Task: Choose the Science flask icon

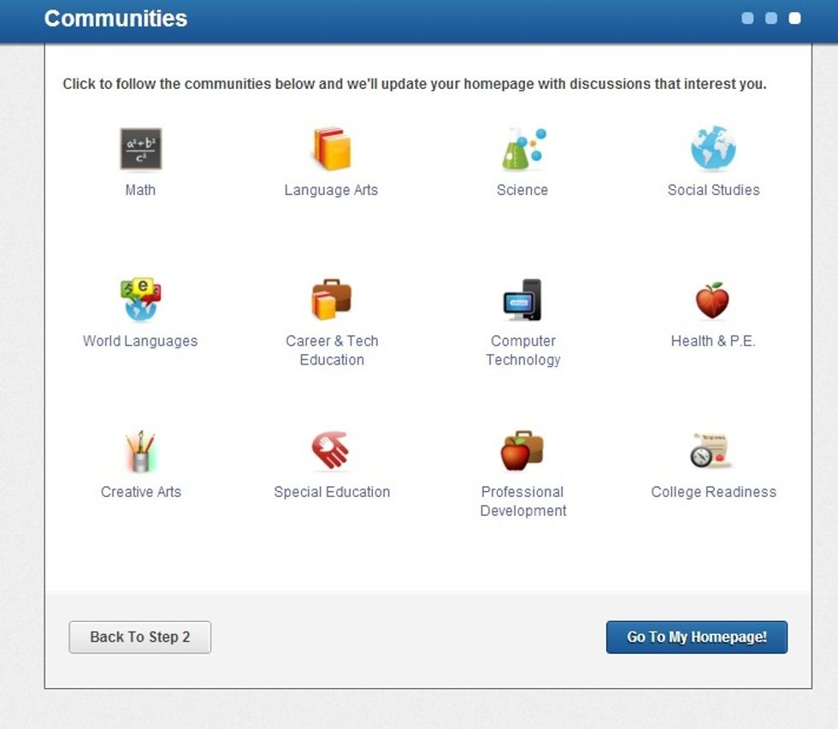Action: tap(523, 149)
